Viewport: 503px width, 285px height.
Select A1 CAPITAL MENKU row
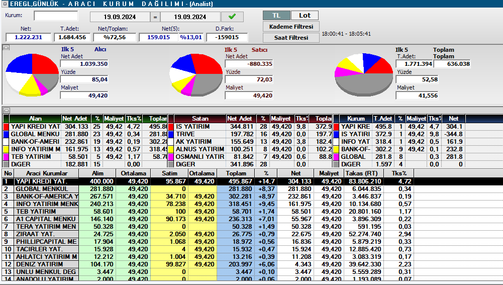(x=252, y=219)
